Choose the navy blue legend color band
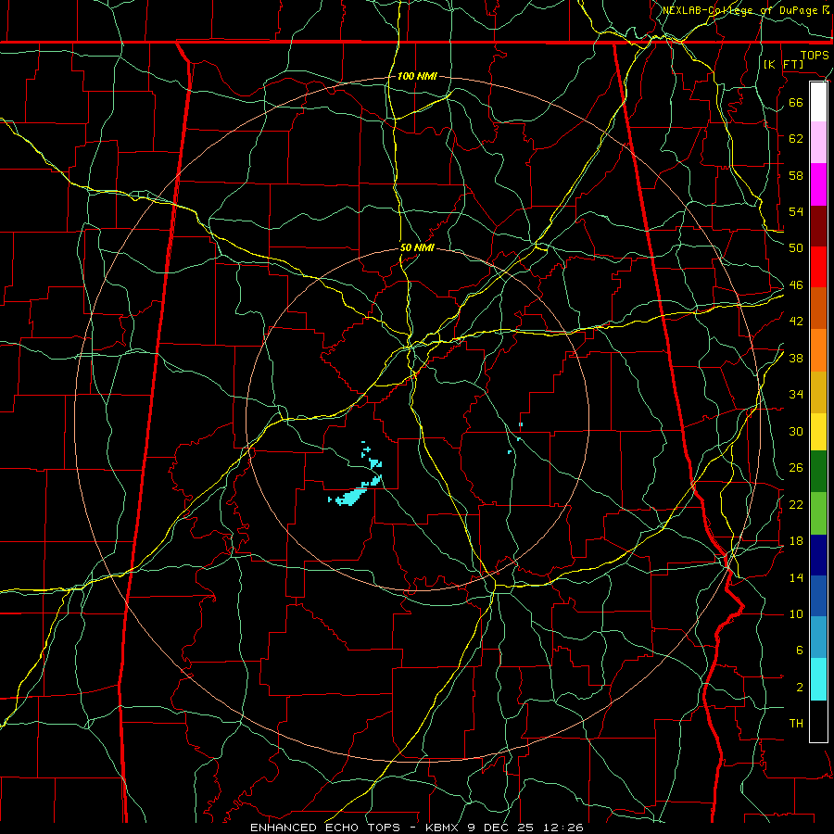 (818, 555)
